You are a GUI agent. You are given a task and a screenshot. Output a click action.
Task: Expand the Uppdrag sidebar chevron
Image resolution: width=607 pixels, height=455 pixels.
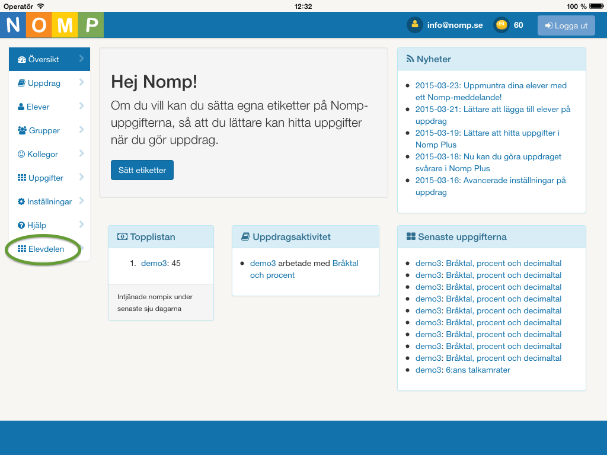(83, 83)
